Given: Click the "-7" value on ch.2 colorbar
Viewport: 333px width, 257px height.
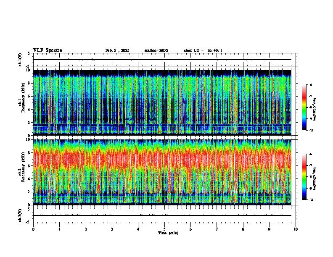Looking at the screenshot, I should [310, 165].
